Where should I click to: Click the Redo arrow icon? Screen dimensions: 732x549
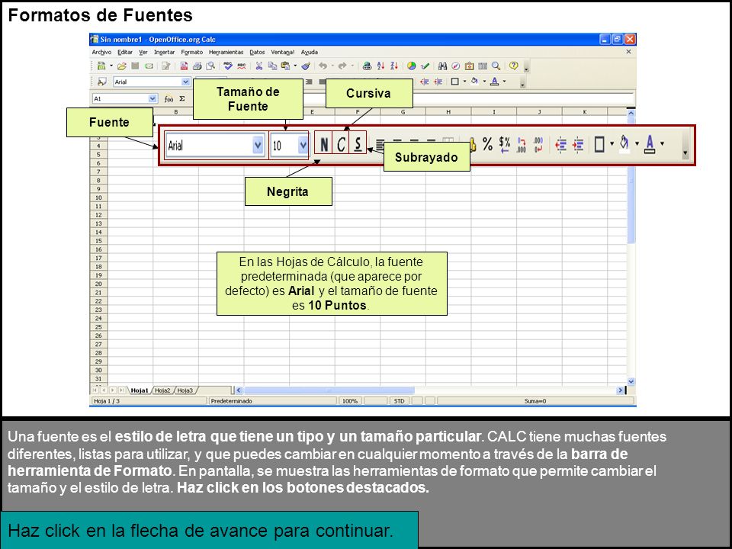(x=342, y=66)
